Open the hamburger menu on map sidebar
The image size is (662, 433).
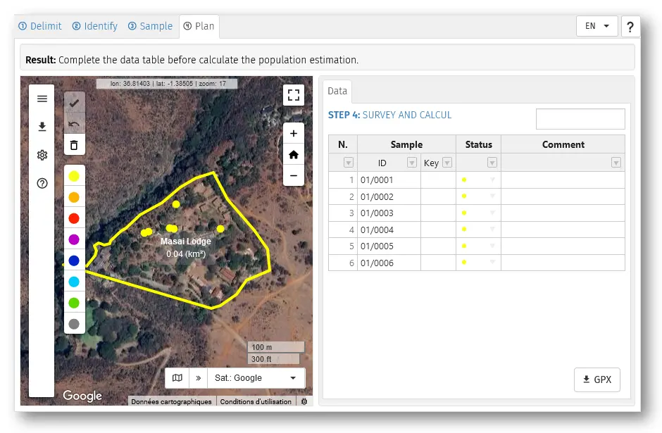point(42,99)
